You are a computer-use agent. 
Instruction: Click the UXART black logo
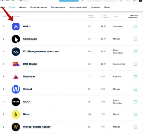point(16,102)
